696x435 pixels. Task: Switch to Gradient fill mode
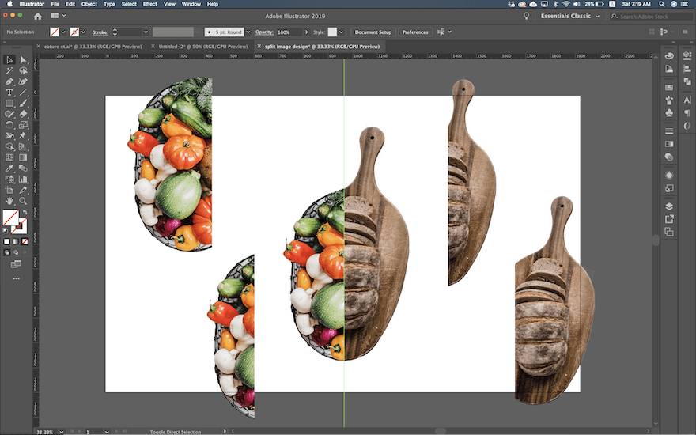click(x=16, y=240)
